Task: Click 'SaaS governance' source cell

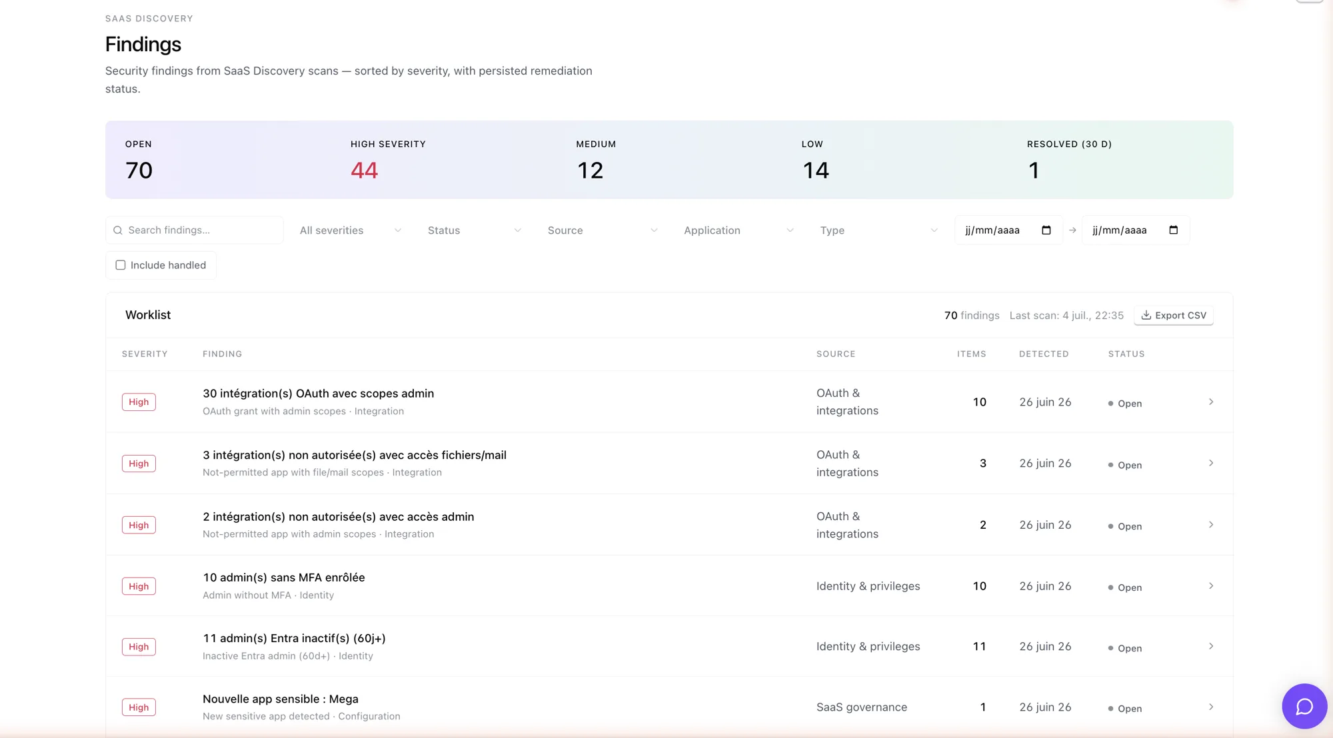Action: click(862, 707)
